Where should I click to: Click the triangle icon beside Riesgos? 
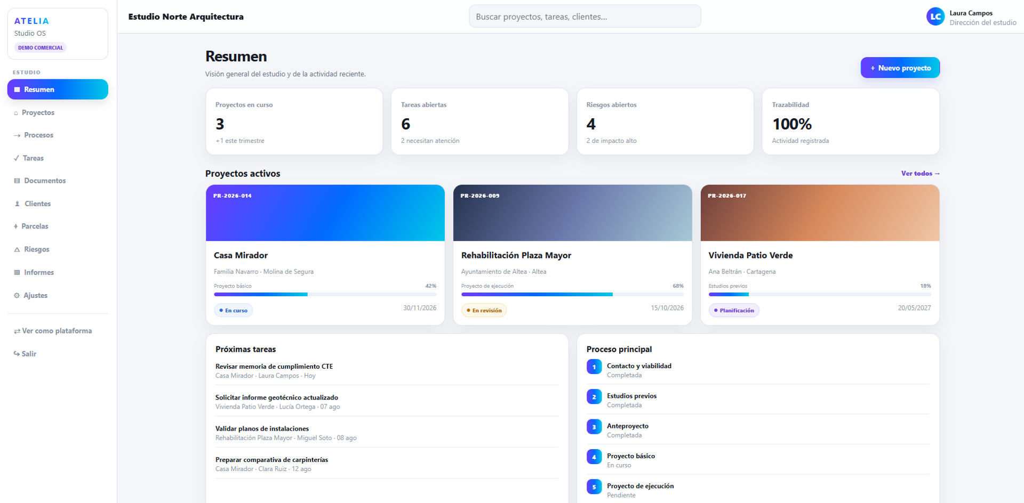(17, 249)
